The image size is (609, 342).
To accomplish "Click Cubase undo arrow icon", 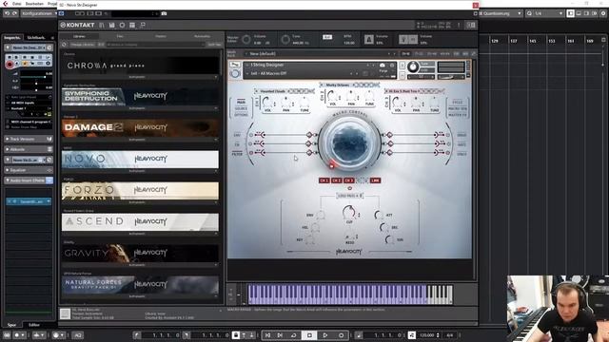I will tap(7, 13).
